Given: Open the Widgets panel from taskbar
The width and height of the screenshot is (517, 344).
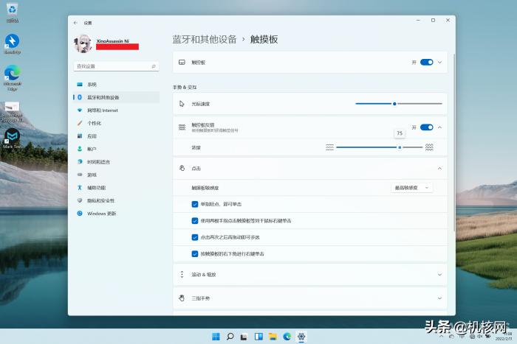Looking at the screenshot, I should pyautogui.click(x=258, y=337).
